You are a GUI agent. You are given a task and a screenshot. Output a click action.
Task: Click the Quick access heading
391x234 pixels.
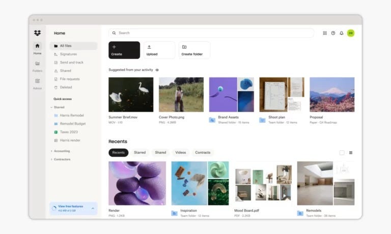(63, 99)
